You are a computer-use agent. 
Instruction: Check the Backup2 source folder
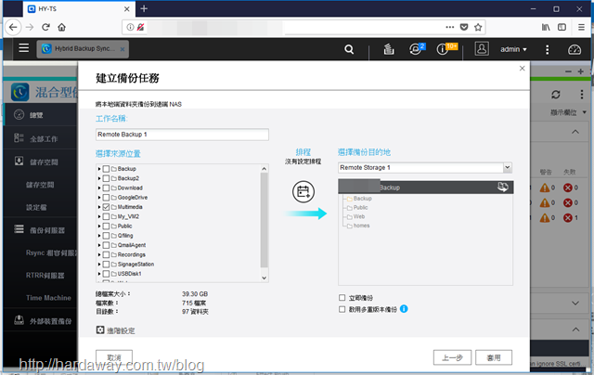coord(106,178)
